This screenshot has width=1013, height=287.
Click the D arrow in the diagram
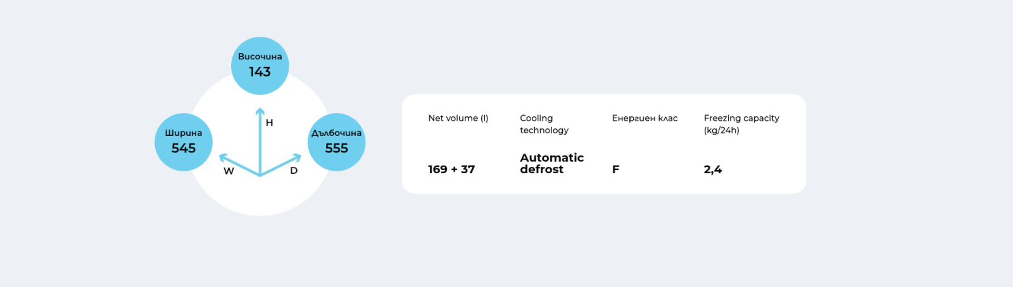coord(281,164)
